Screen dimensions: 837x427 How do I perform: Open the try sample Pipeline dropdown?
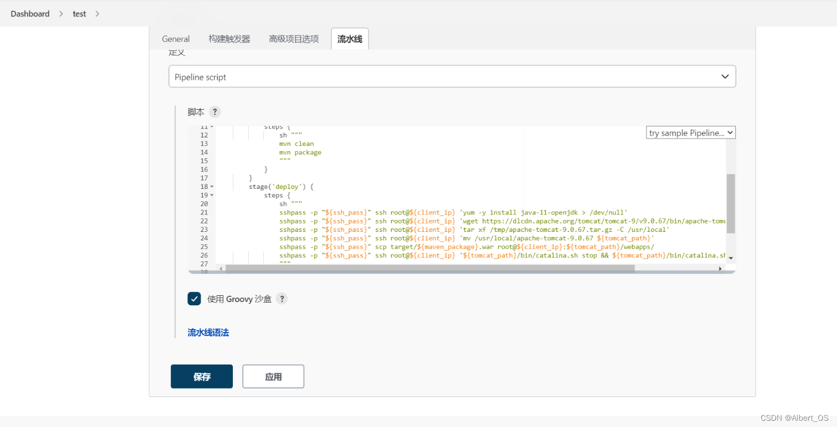(691, 133)
